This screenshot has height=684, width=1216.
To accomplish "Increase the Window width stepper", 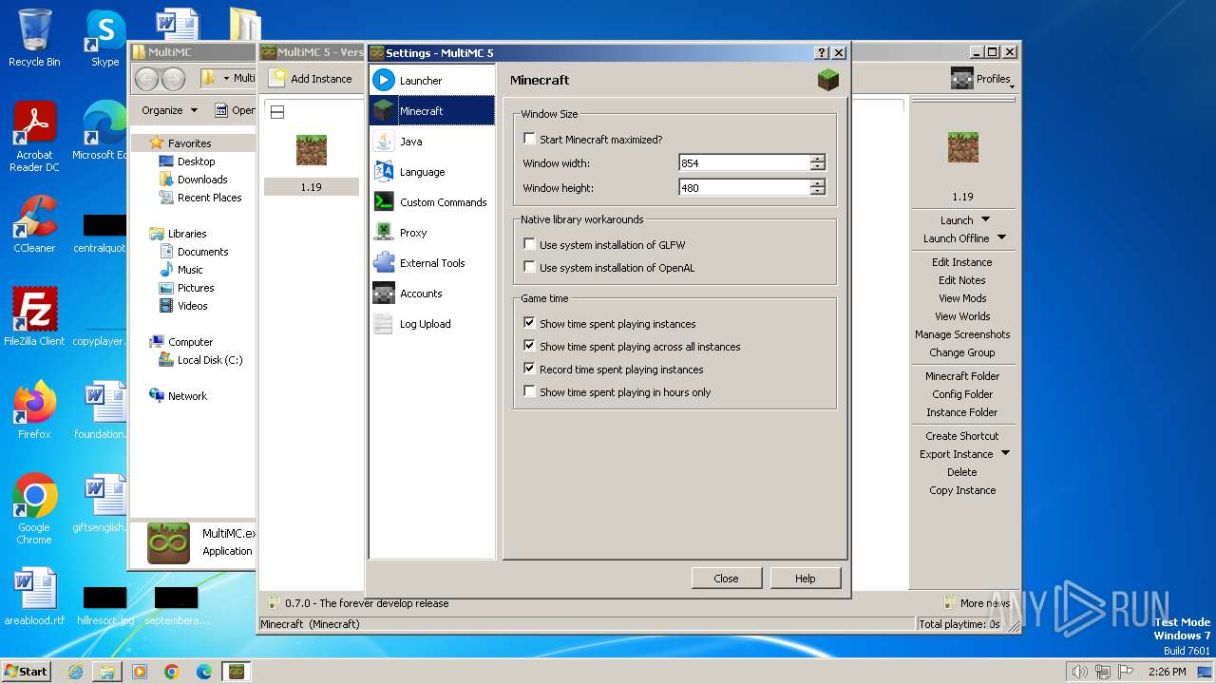I will 818,159.
